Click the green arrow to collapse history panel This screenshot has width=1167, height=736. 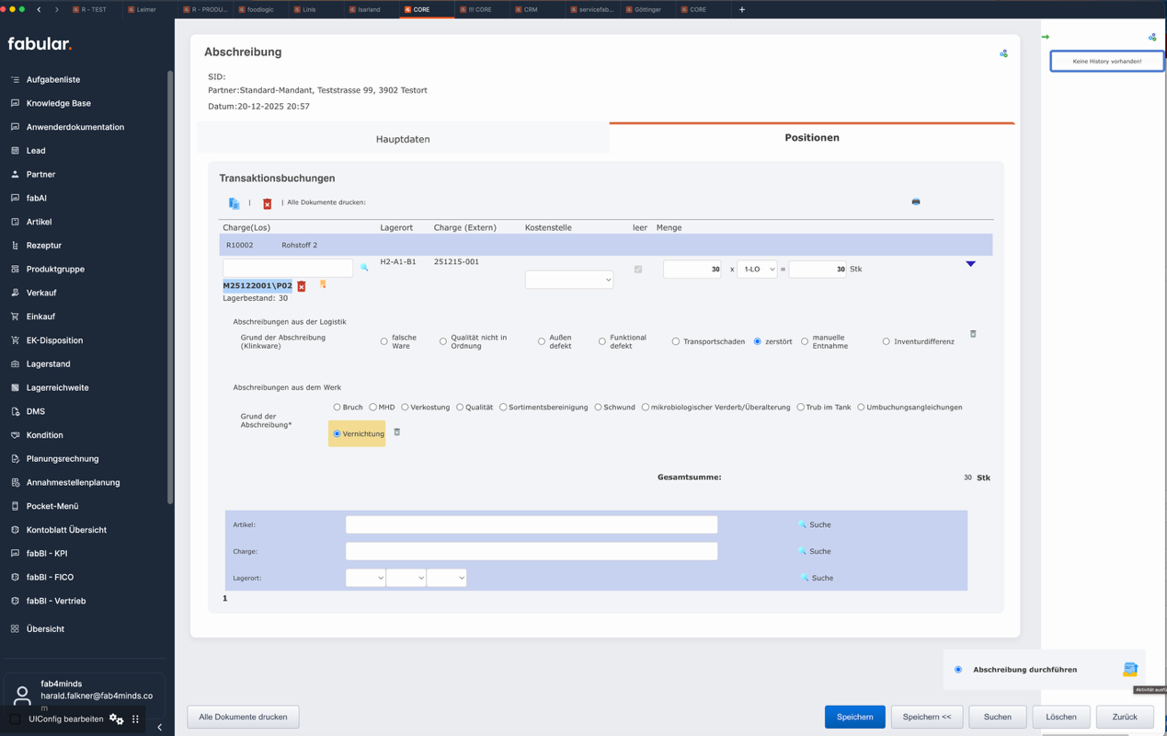[1045, 37]
